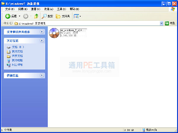The image size is (178, 133).
Task: Open the Search magnifier tool
Action: tap(47, 16)
